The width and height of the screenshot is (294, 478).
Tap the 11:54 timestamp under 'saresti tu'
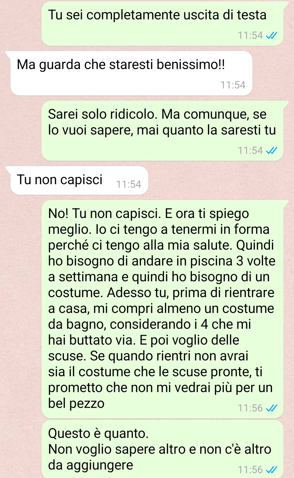(x=250, y=151)
